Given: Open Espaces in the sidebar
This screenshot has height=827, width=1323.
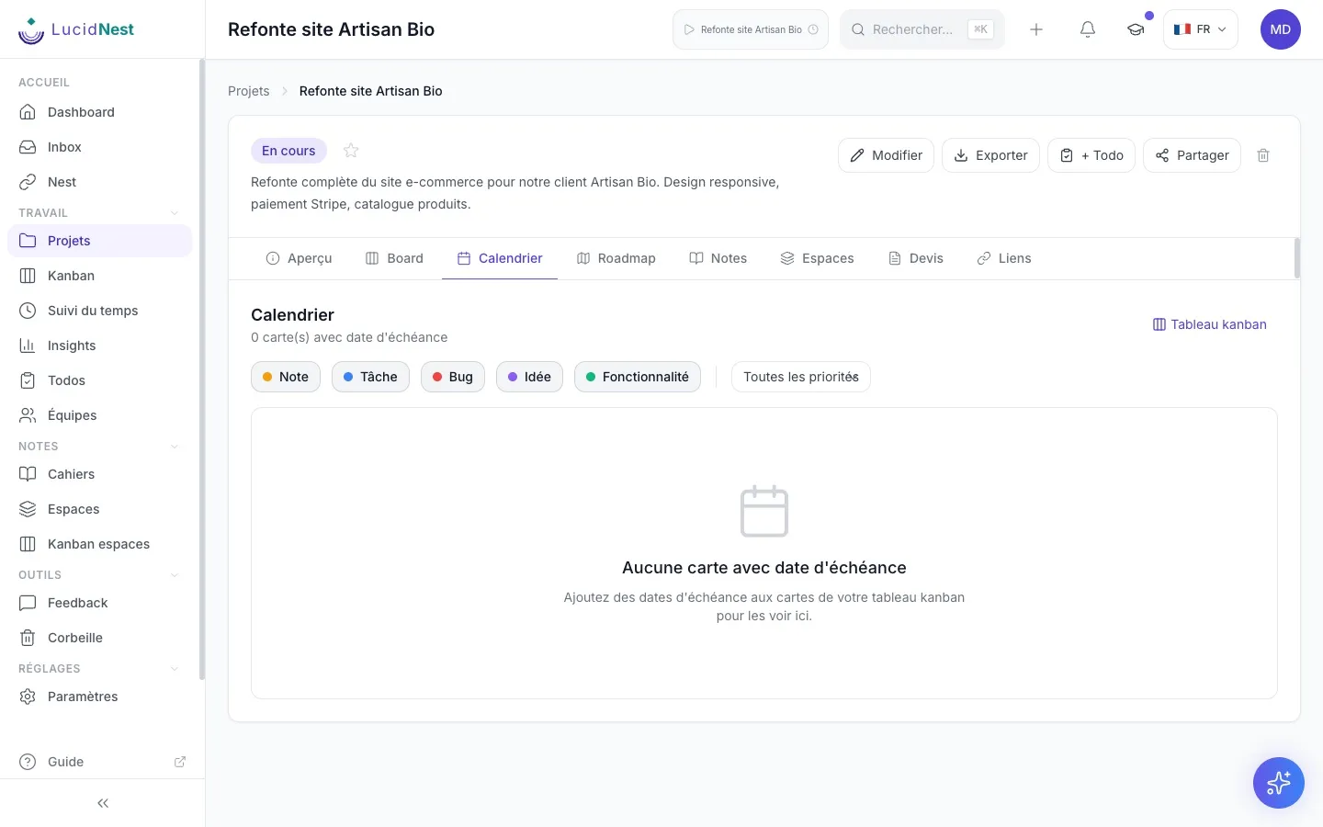Looking at the screenshot, I should click(x=99, y=509).
